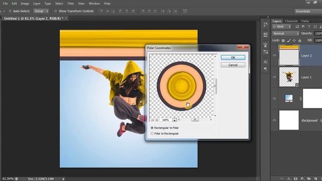Image resolution: width=322 pixels, height=181 pixels.
Task: Filter layers by pixel layers icon
Action: click(297, 27)
